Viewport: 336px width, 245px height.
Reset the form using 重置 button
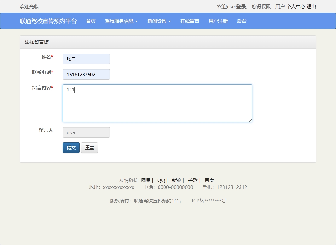click(89, 147)
